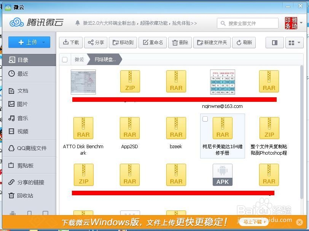Select the bzeek RAR file icon
Viewport: 309px width, 231px height.
(176, 128)
